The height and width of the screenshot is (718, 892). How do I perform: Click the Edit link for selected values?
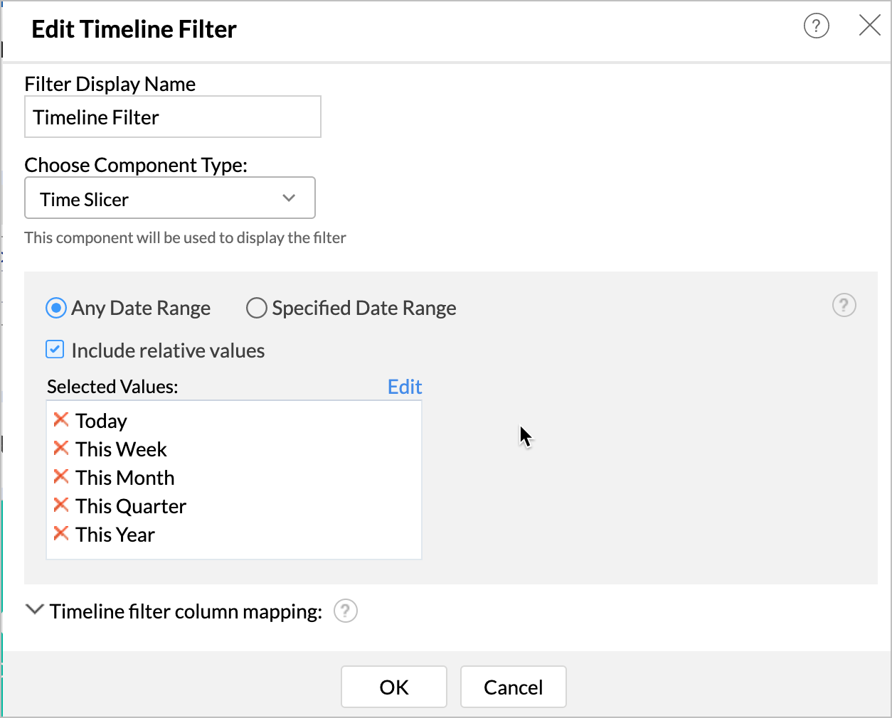tap(405, 387)
